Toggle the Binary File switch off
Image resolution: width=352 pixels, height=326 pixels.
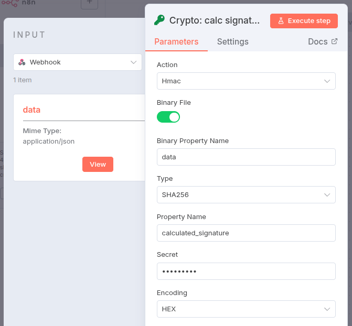pos(168,117)
